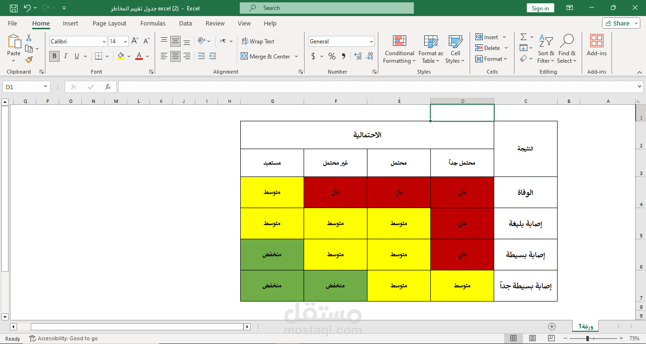This screenshot has width=646, height=344.
Task: Open Add-ins from the ribbon
Action: coord(597,45)
